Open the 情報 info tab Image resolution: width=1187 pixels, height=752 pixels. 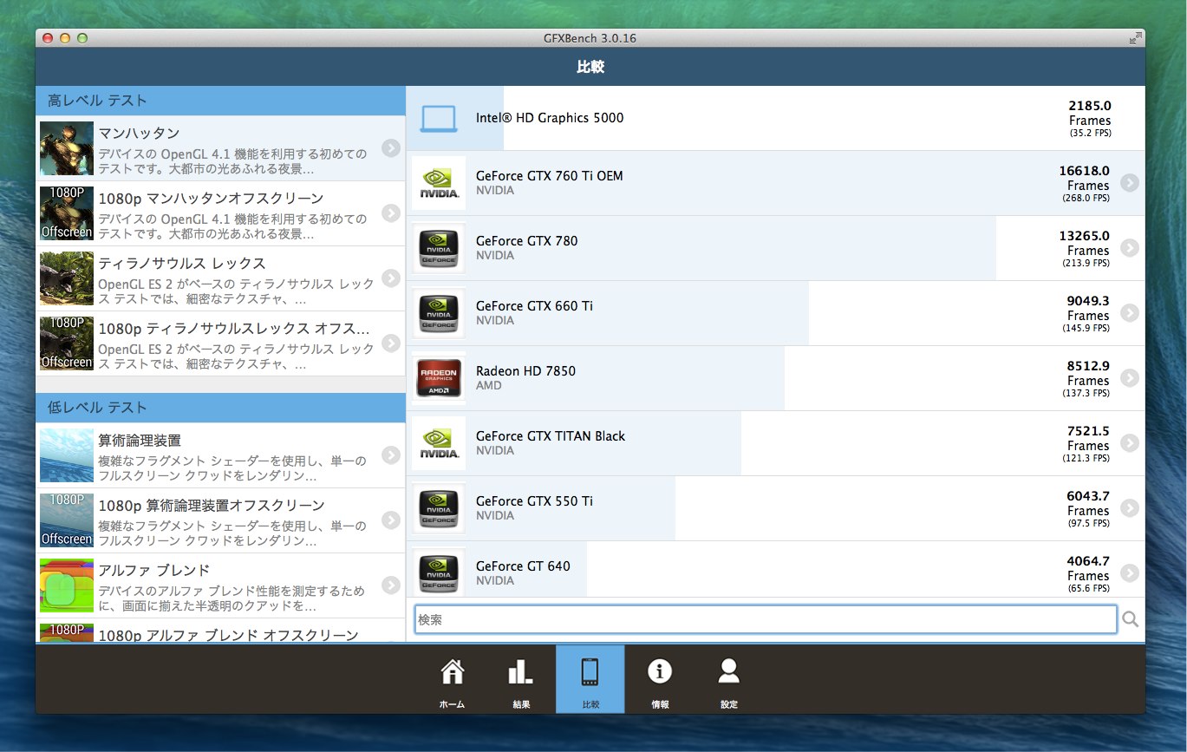pos(660,679)
